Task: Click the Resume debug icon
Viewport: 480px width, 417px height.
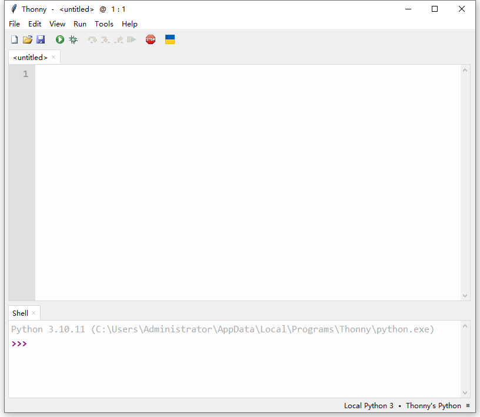Action: coord(131,39)
